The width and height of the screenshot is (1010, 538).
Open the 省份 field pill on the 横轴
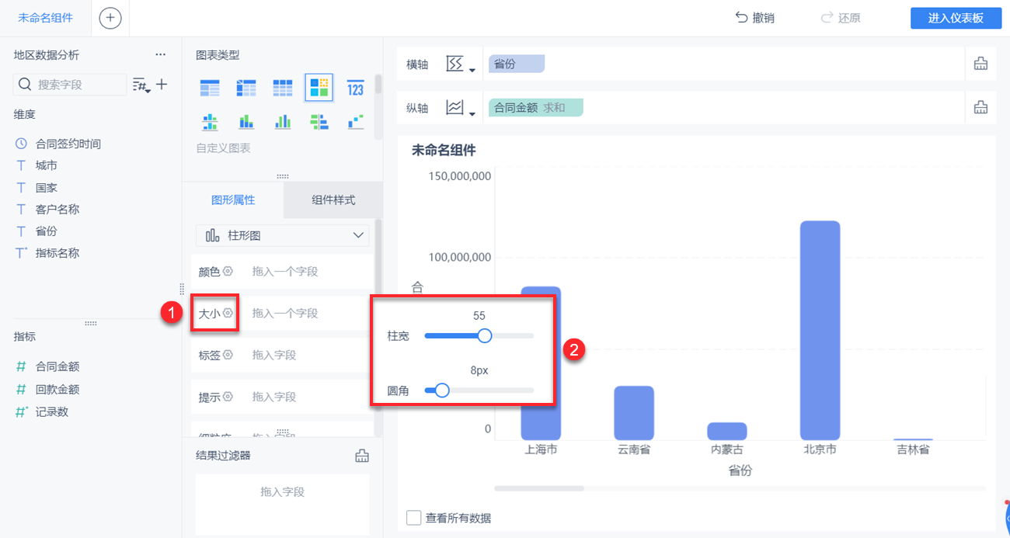point(517,64)
